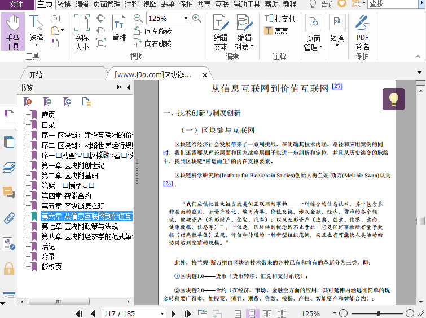The width and height of the screenshot is (426, 318).
Task: Click the zoom slider handle in status bar
Action: [x=378, y=313]
